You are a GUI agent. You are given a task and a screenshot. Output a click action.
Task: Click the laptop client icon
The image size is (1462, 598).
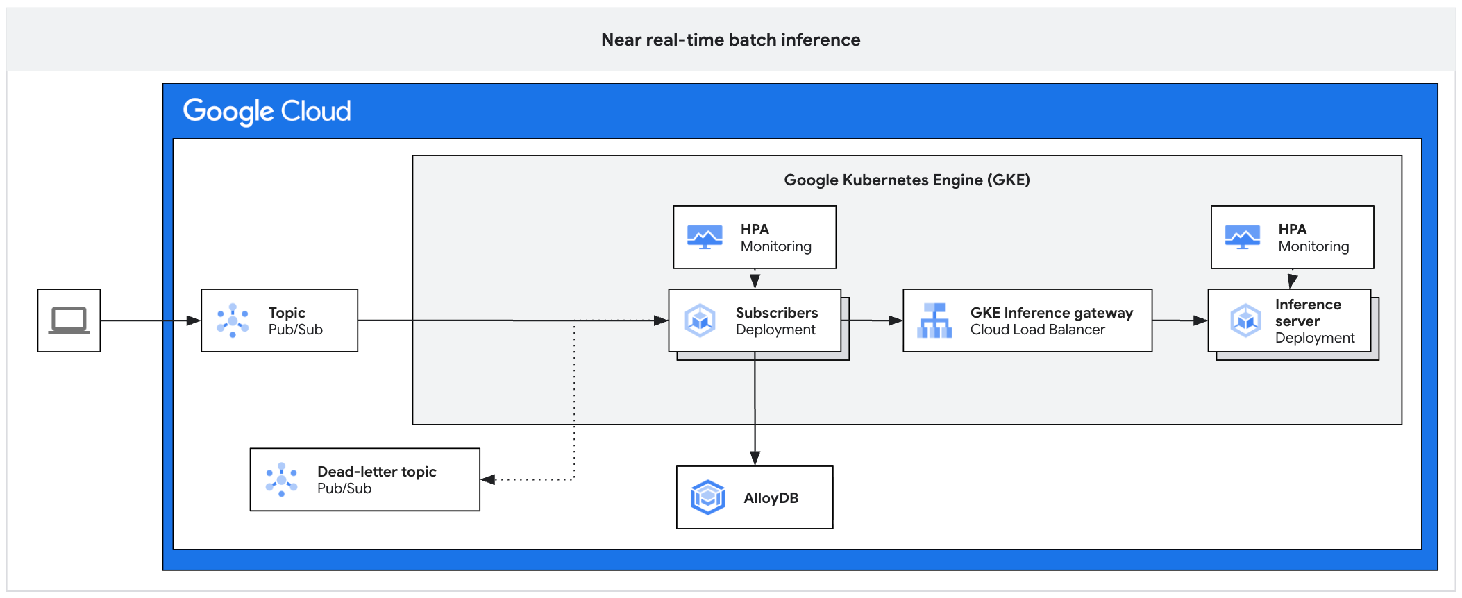(69, 321)
